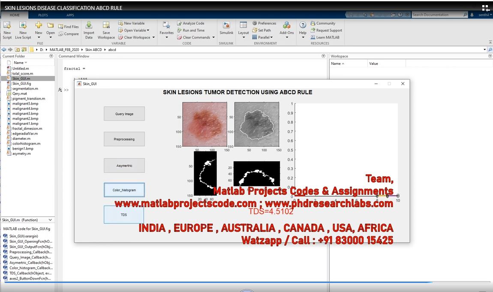Click video progress bar at bottom

pyautogui.click(x=246, y=282)
